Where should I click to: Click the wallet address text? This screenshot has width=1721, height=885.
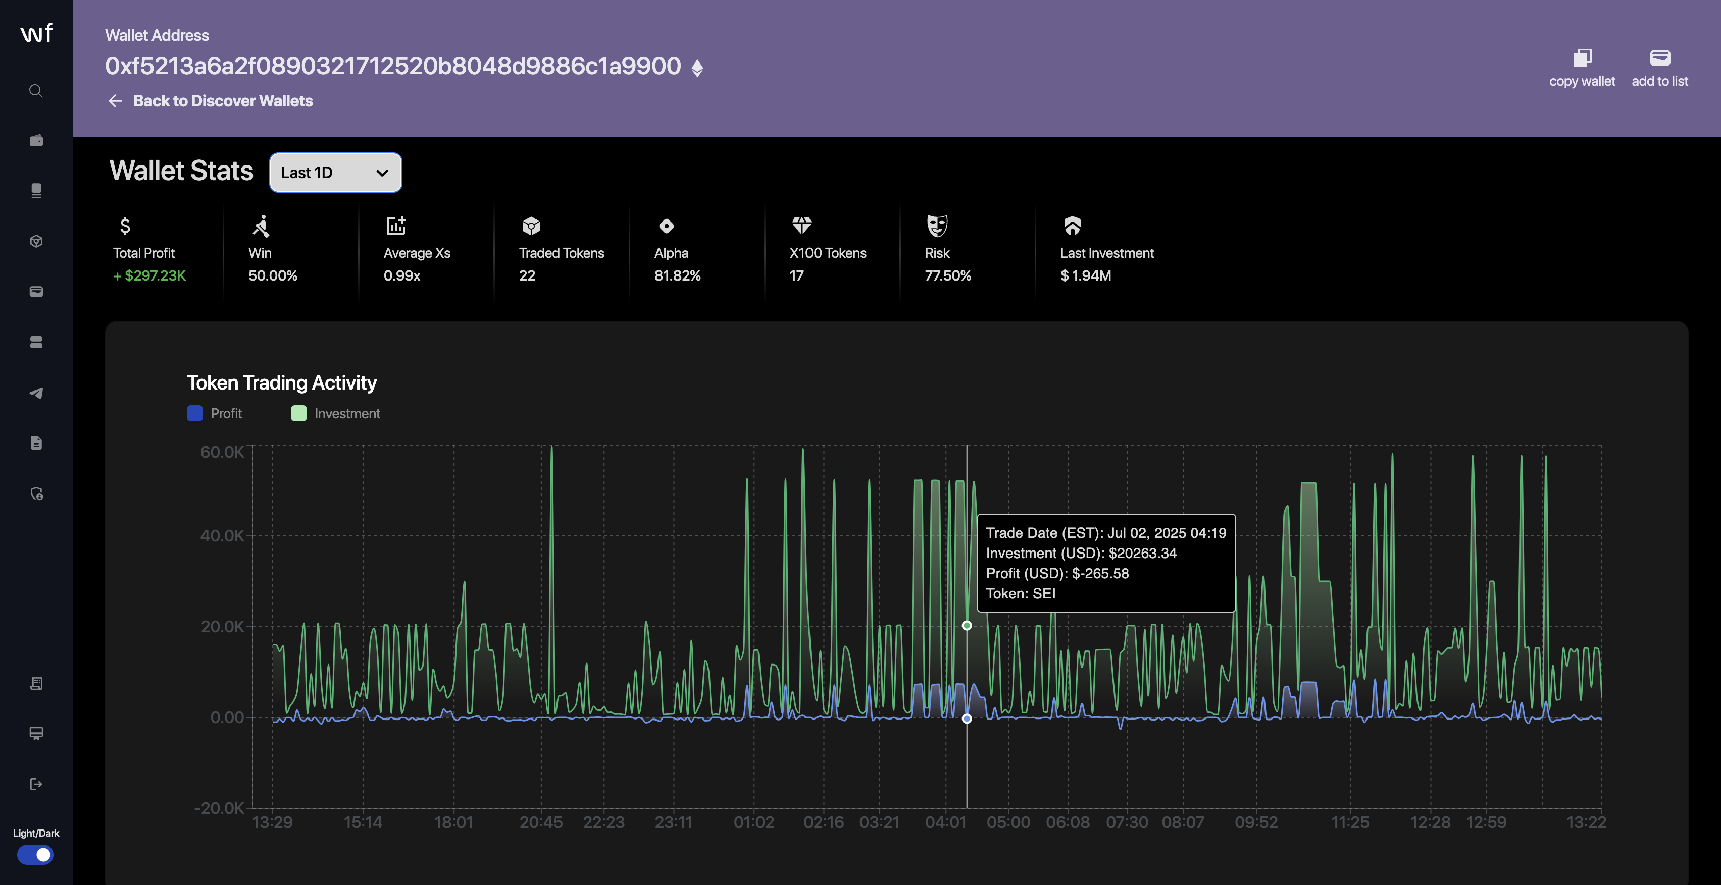coord(393,66)
